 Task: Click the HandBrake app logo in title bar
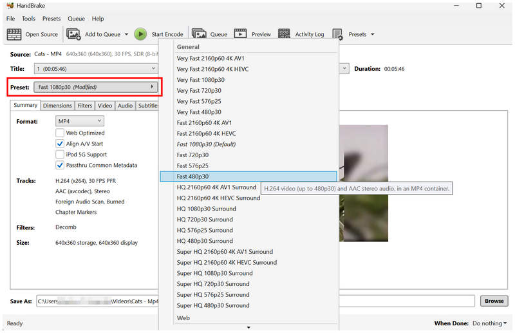point(10,6)
